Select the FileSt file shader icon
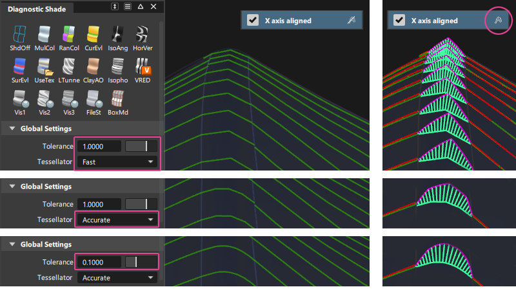 (94, 102)
